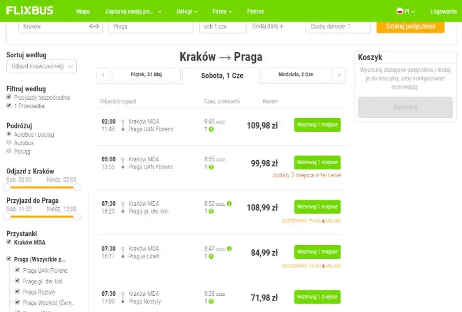Expand Usługi menu
This screenshot has height=312, width=462.
[187, 12]
